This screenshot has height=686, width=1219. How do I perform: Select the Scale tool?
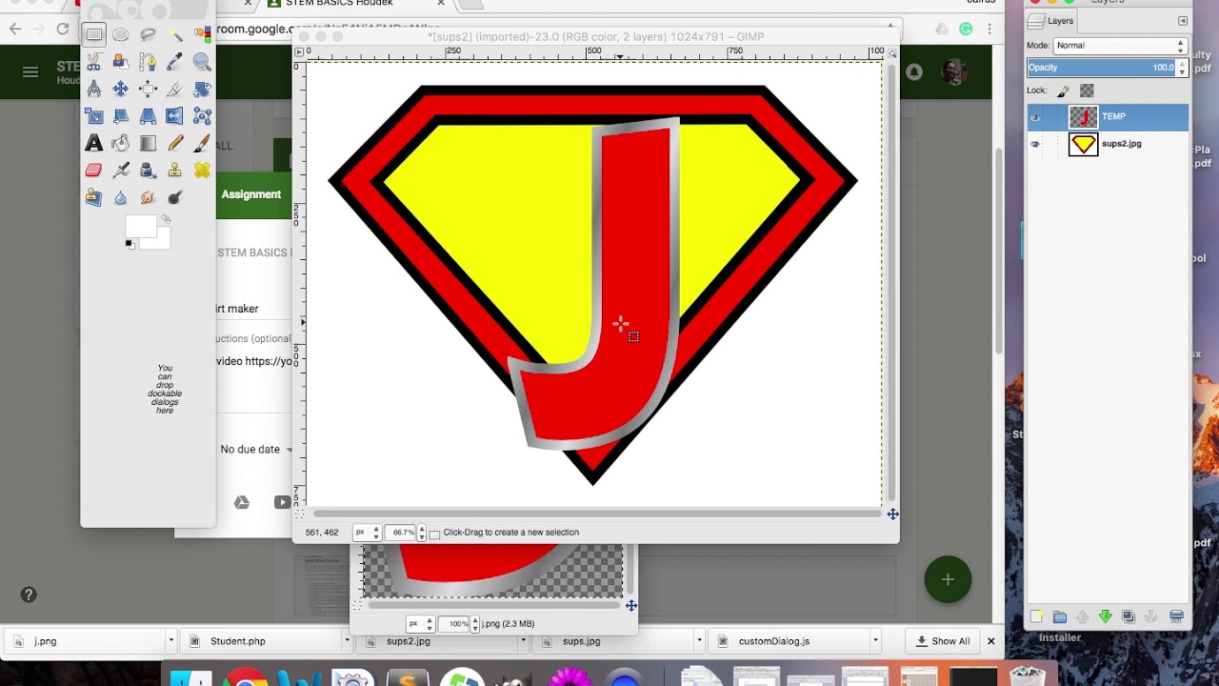pyautogui.click(x=93, y=116)
